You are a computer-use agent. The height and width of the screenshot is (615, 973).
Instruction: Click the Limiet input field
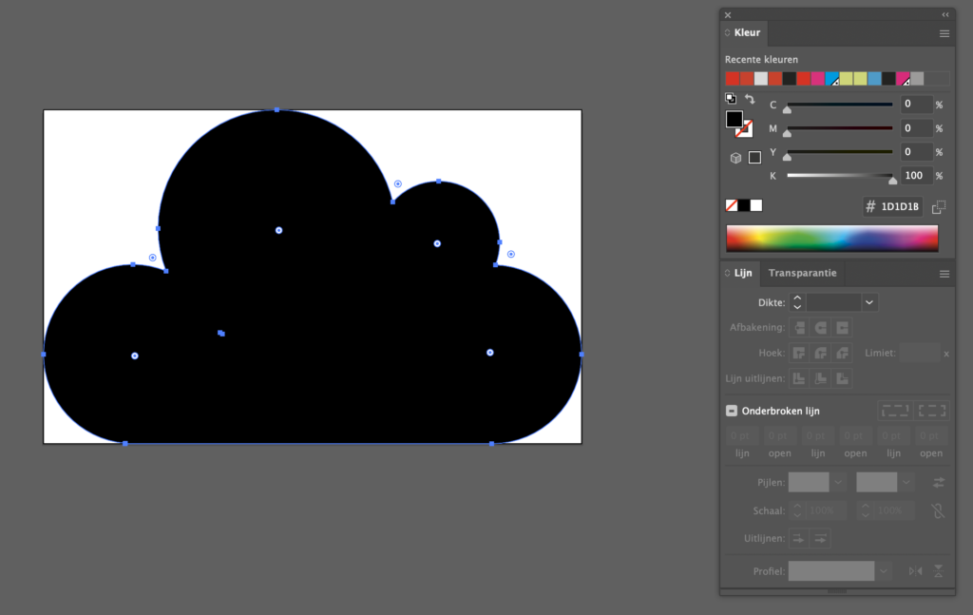(x=920, y=353)
